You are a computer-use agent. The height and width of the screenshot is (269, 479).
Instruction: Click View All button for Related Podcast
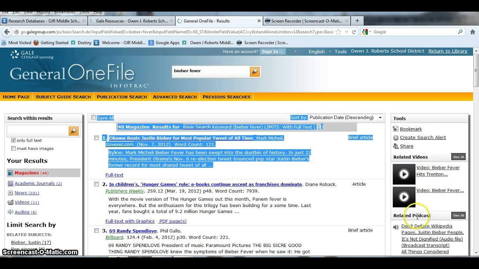point(458,215)
